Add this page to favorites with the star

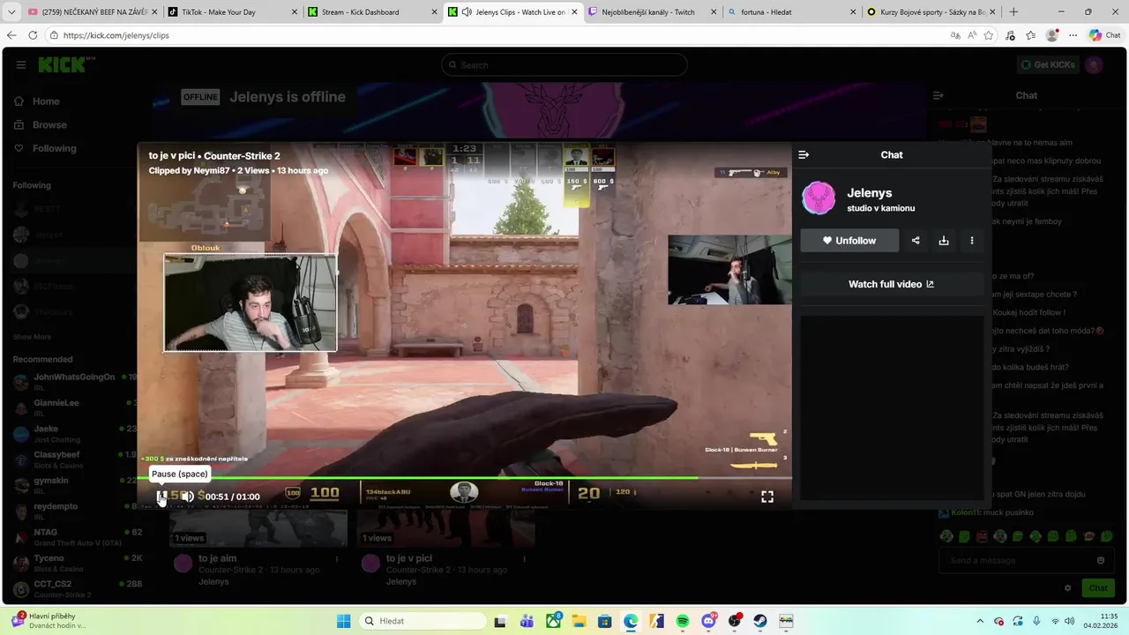pyautogui.click(x=989, y=35)
